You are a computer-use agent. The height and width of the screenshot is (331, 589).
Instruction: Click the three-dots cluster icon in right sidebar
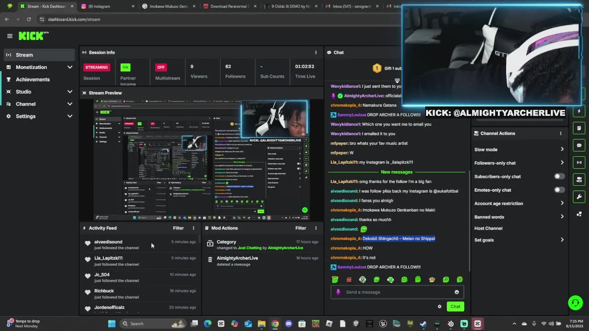tap(579, 214)
